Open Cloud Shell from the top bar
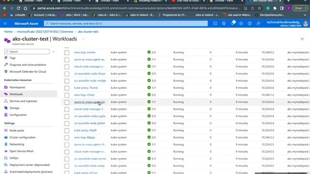 pyautogui.click(x=215, y=24)
